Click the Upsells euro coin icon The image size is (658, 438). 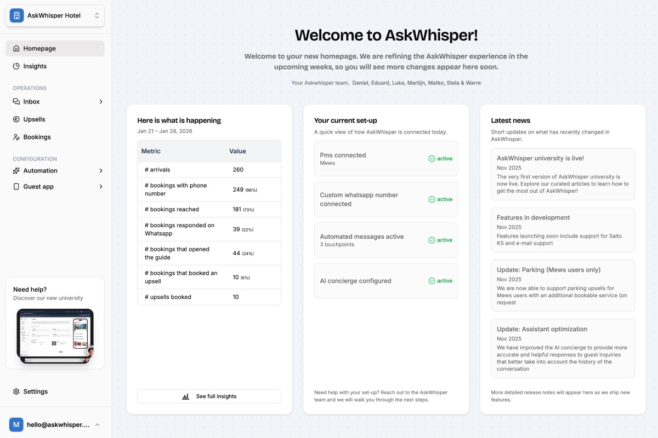[x=16, y=119]
